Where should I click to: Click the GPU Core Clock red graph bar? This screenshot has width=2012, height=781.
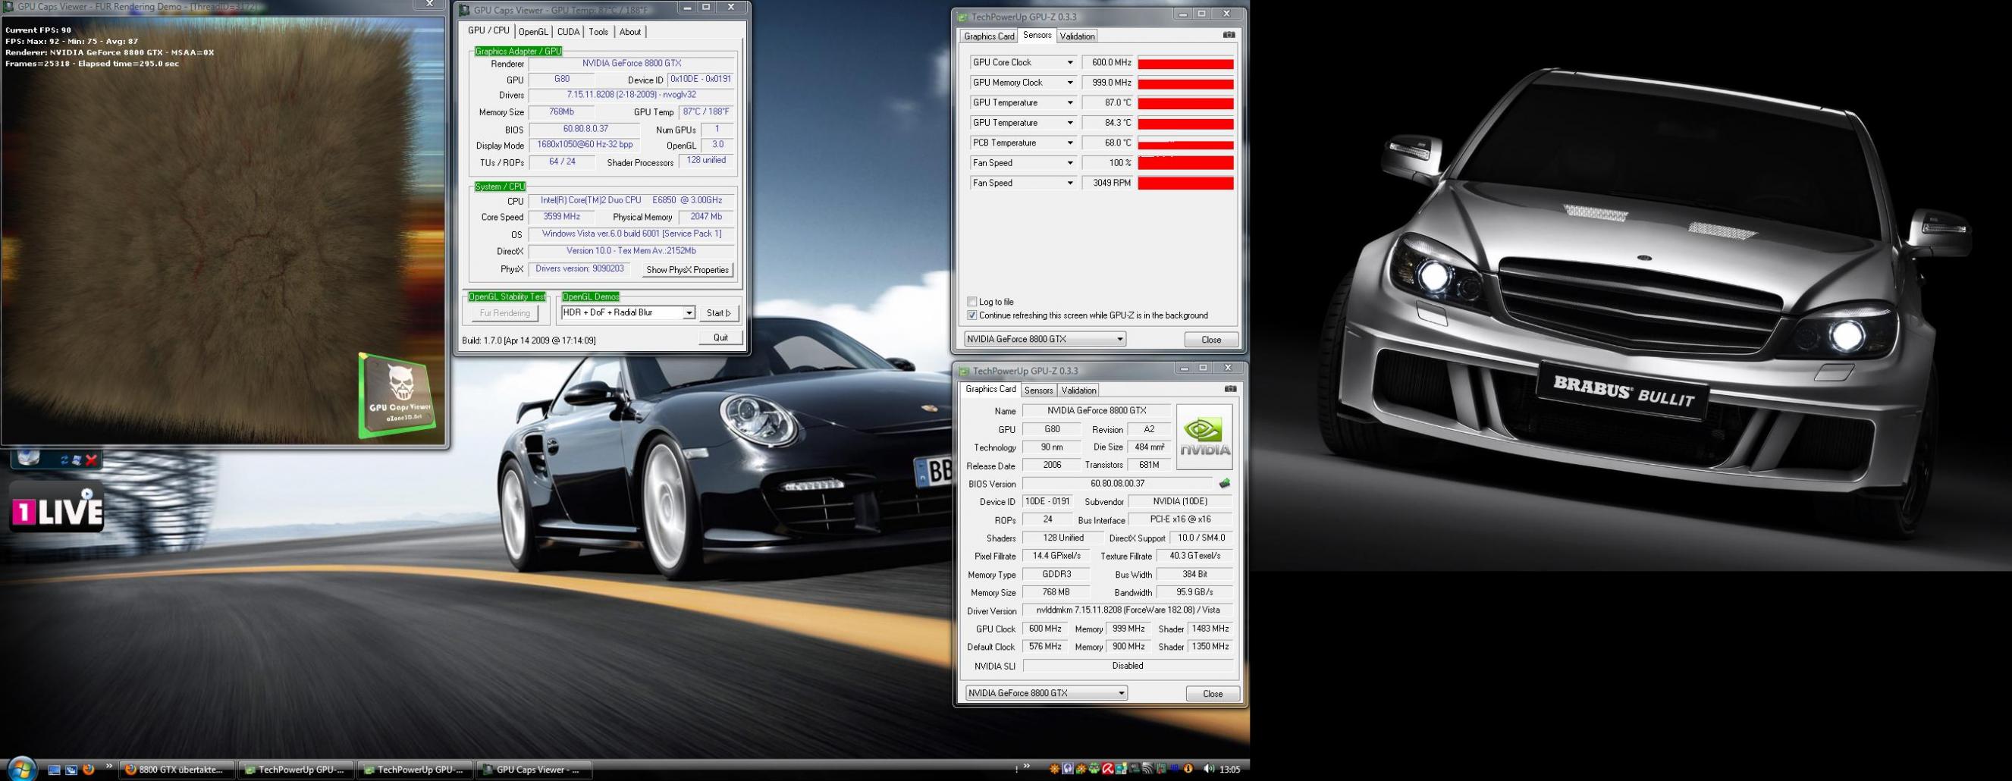(1185, 63)
